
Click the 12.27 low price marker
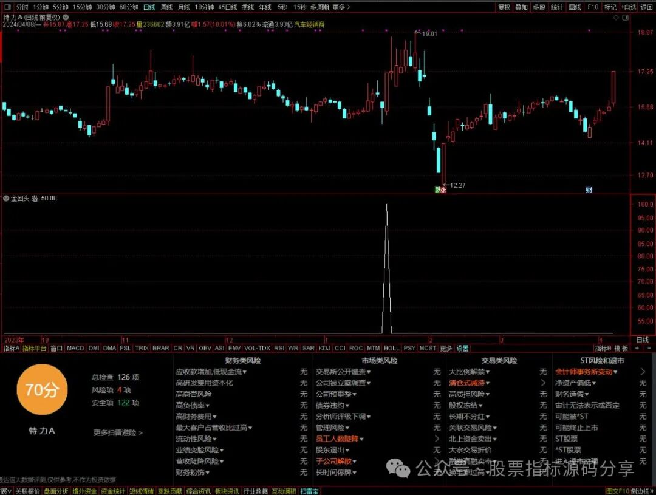coord(457,185)
